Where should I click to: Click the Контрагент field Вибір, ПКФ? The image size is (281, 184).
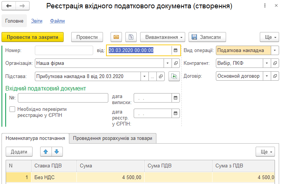point(239,63)
